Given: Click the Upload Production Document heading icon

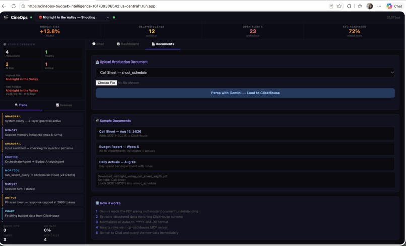Looking at the screenshot, I should pyautogui.click(x=97, y=62).
